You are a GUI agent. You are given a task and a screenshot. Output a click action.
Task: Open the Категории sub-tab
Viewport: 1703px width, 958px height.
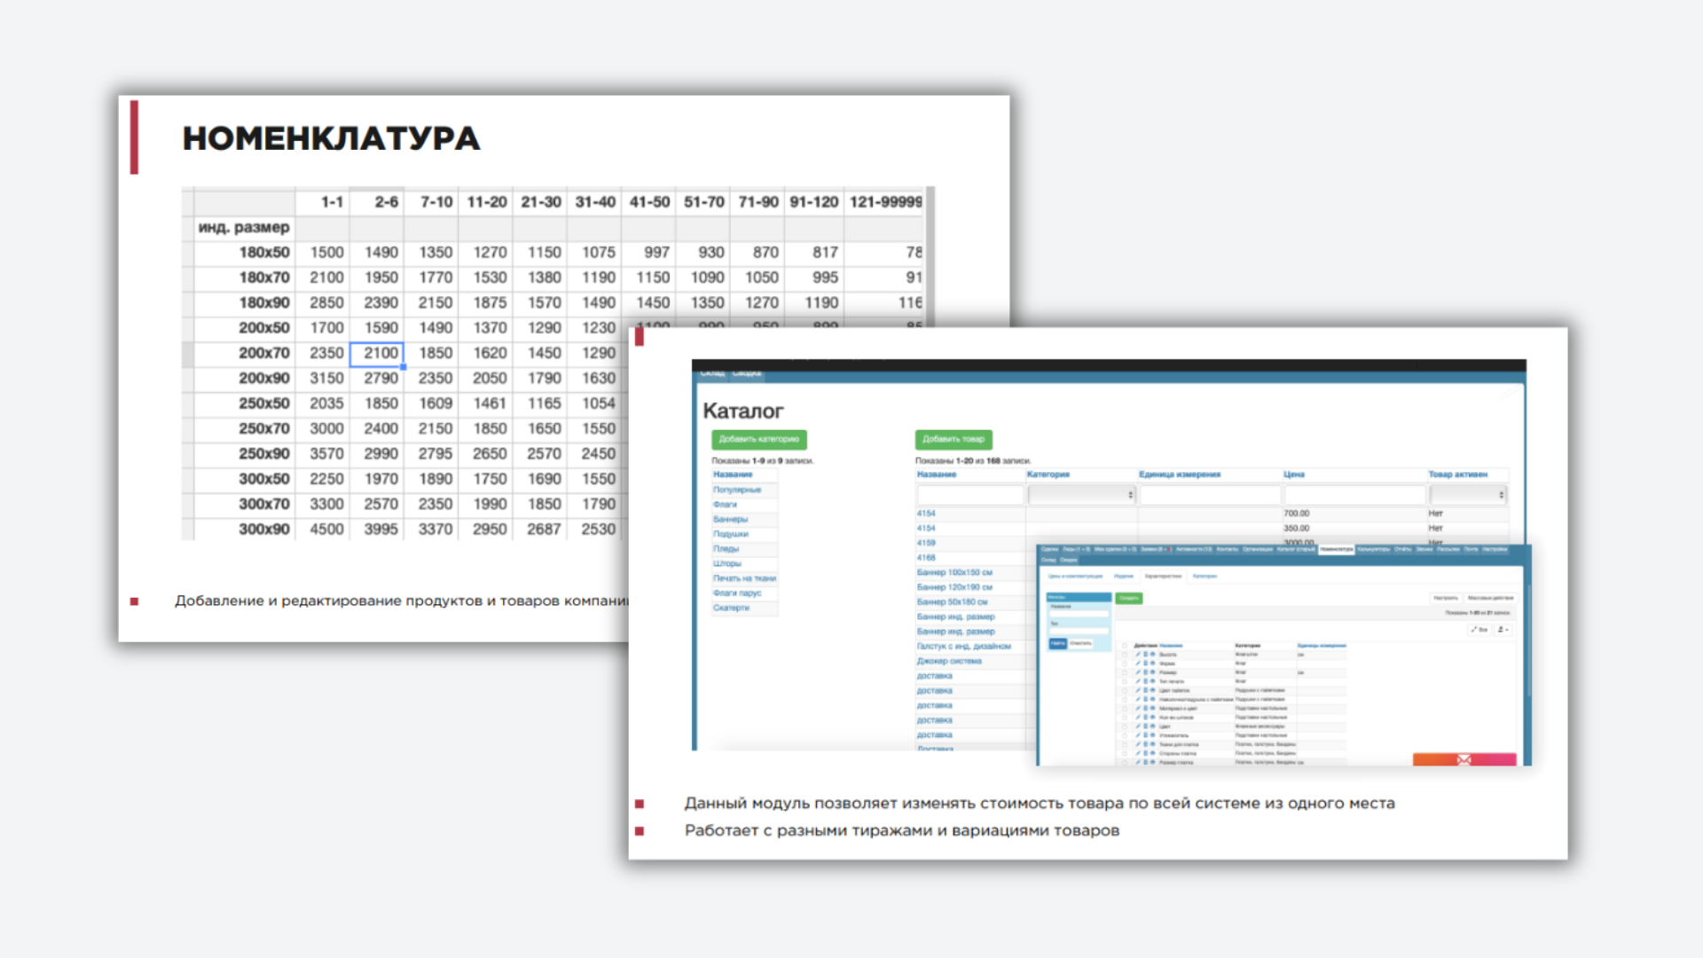[1205, 576]
